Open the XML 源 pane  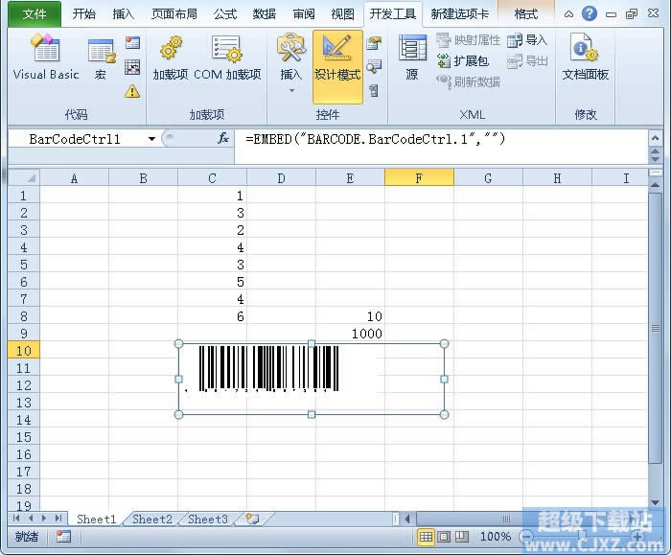pos(412,58)
